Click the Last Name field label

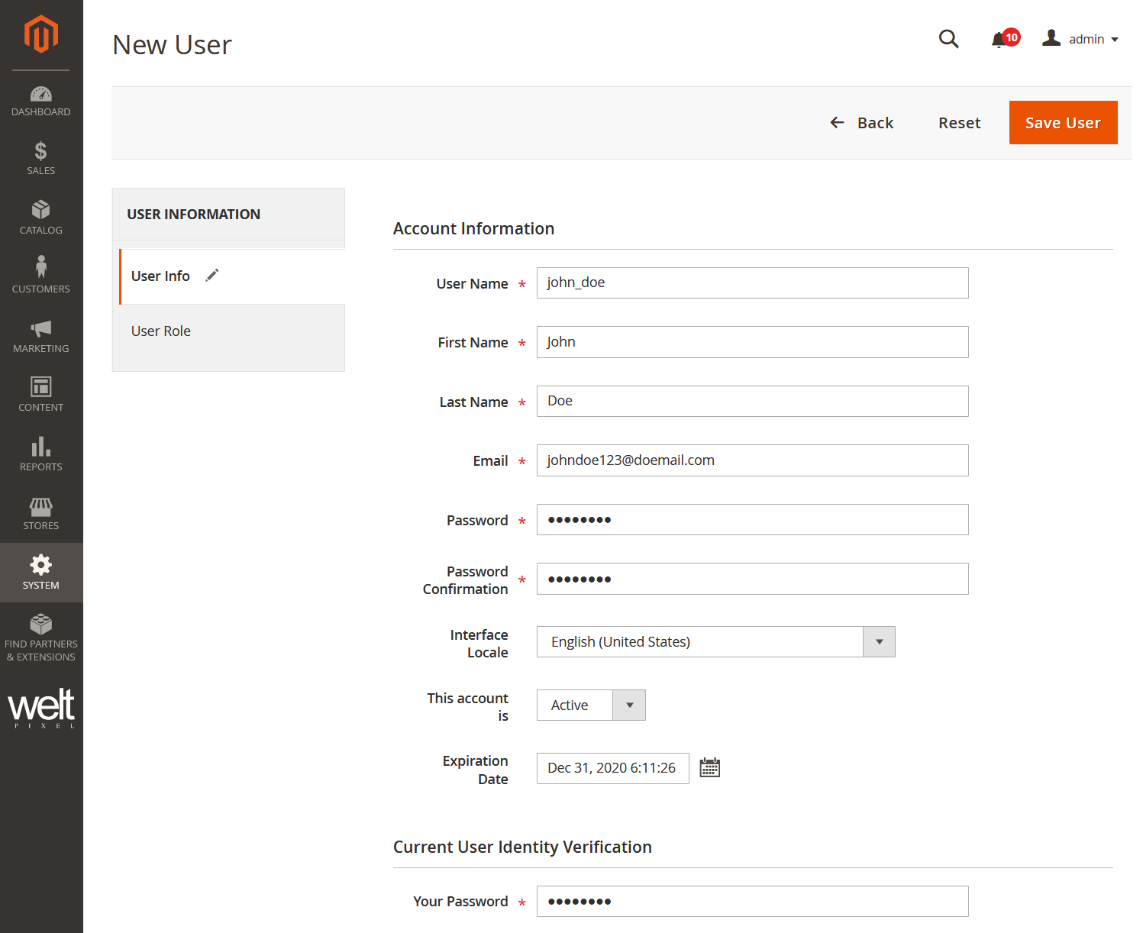pos(473,402)
